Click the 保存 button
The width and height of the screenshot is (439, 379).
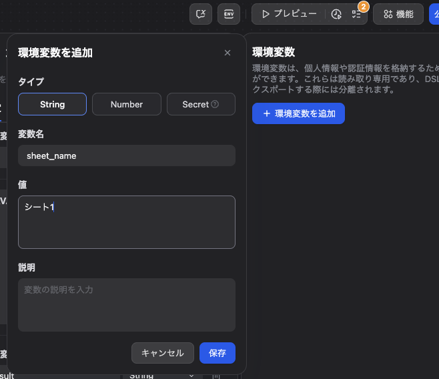pyautogui.click(x=217, y=353)
